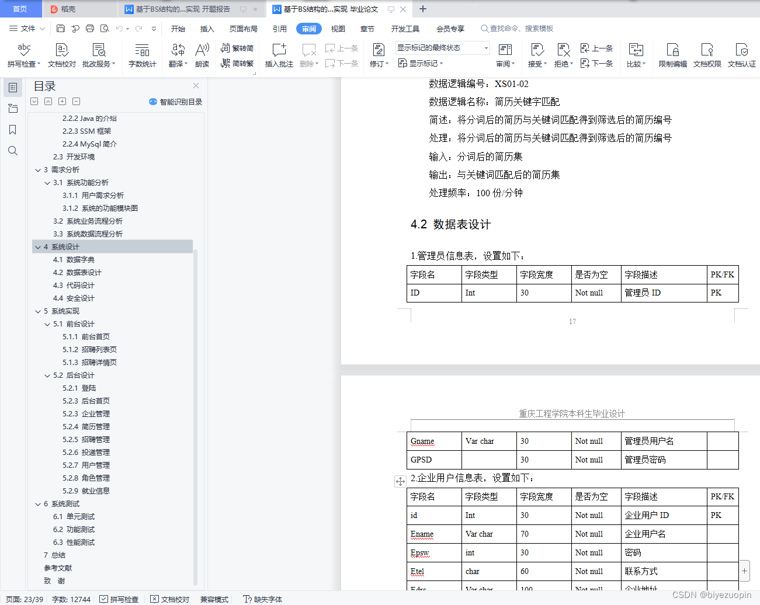Open the spell check (拼写检查) tool
The width and height of the screenshot is (760, 605).
[x=23, y=55]
